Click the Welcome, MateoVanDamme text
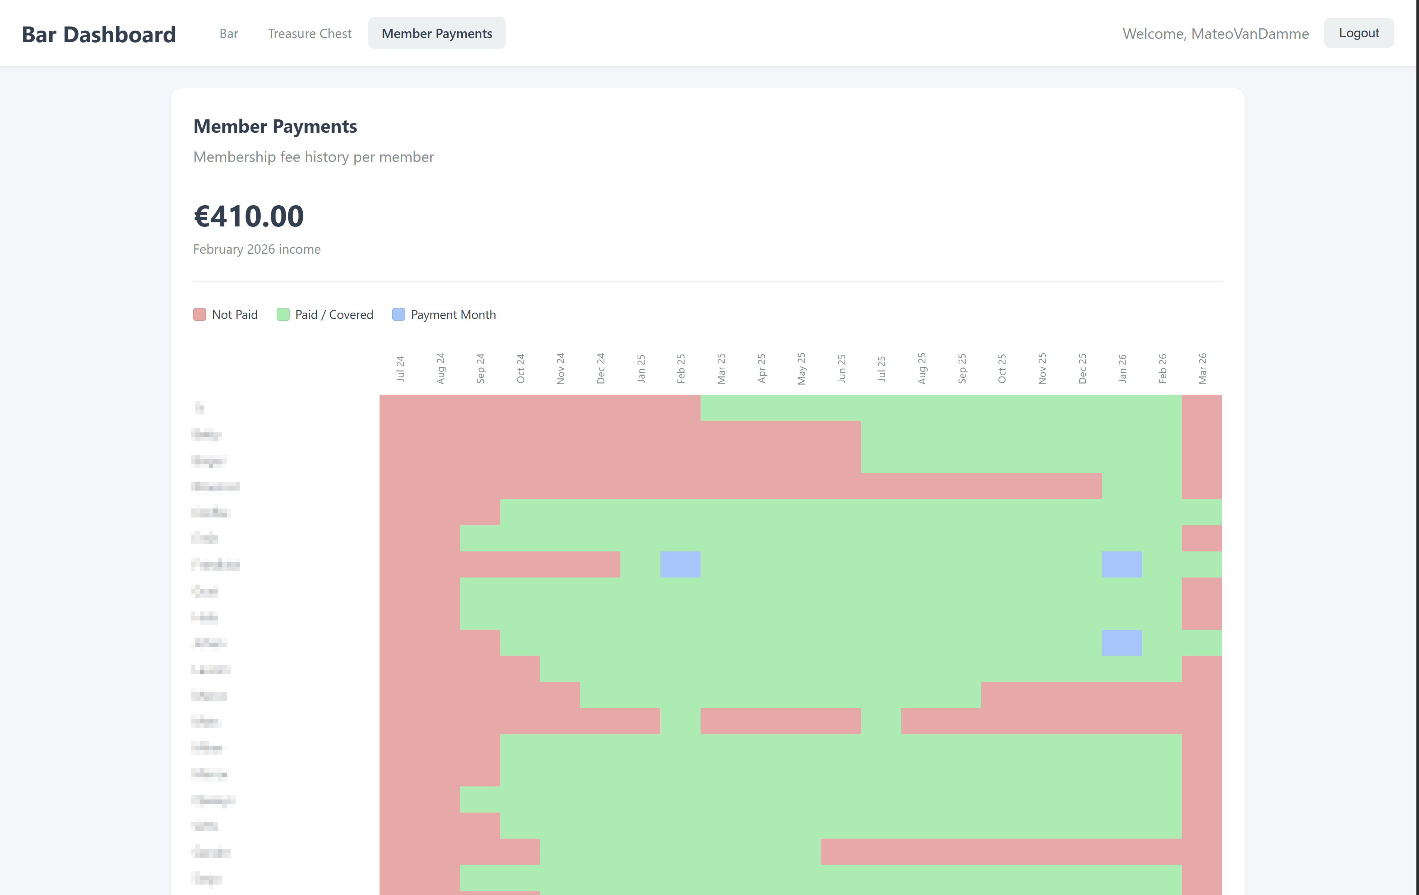This screenshot has height=895, width=1419. [x=1216, y=34]
